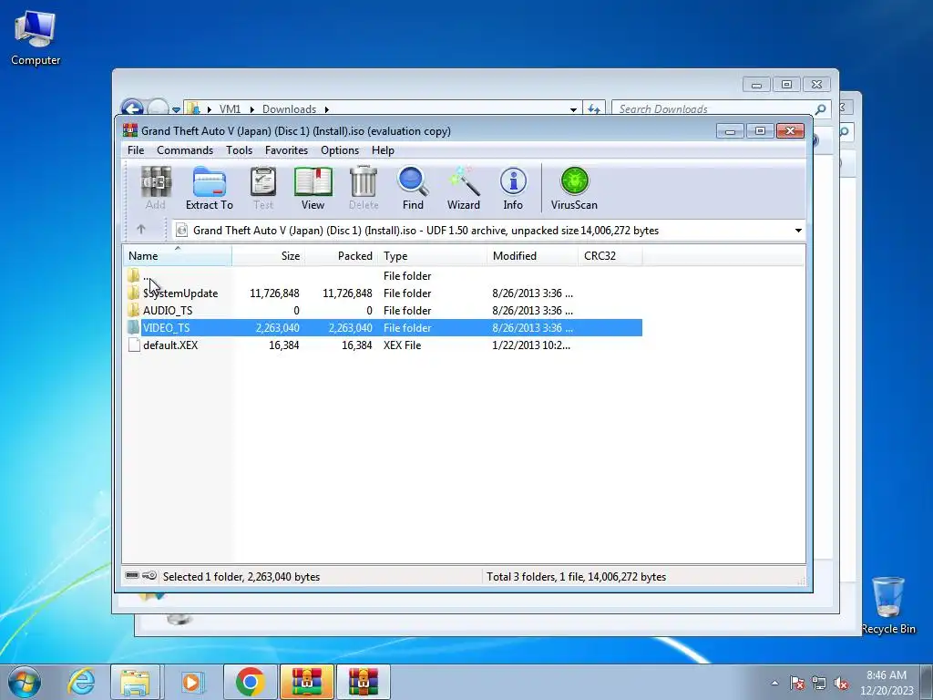The height and width of the screenshot is (700, 933).
Task: Click the 'XEX File' type cell
Action: 402,345
